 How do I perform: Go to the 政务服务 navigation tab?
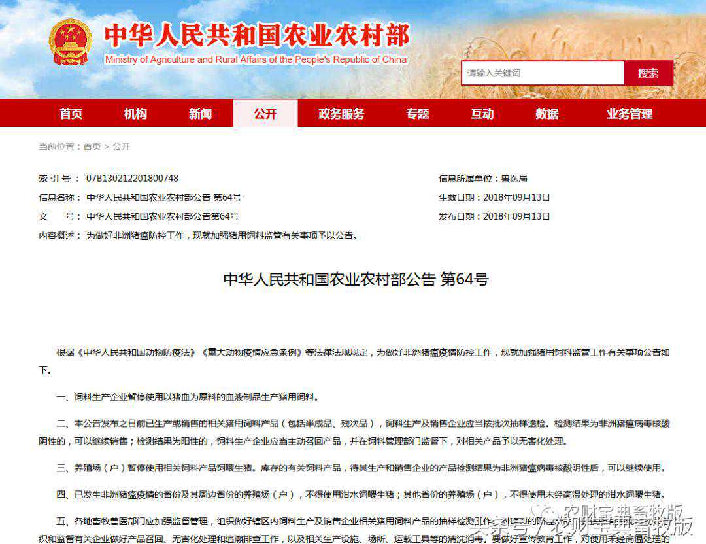pyautogui.click(x=341, y=114)
